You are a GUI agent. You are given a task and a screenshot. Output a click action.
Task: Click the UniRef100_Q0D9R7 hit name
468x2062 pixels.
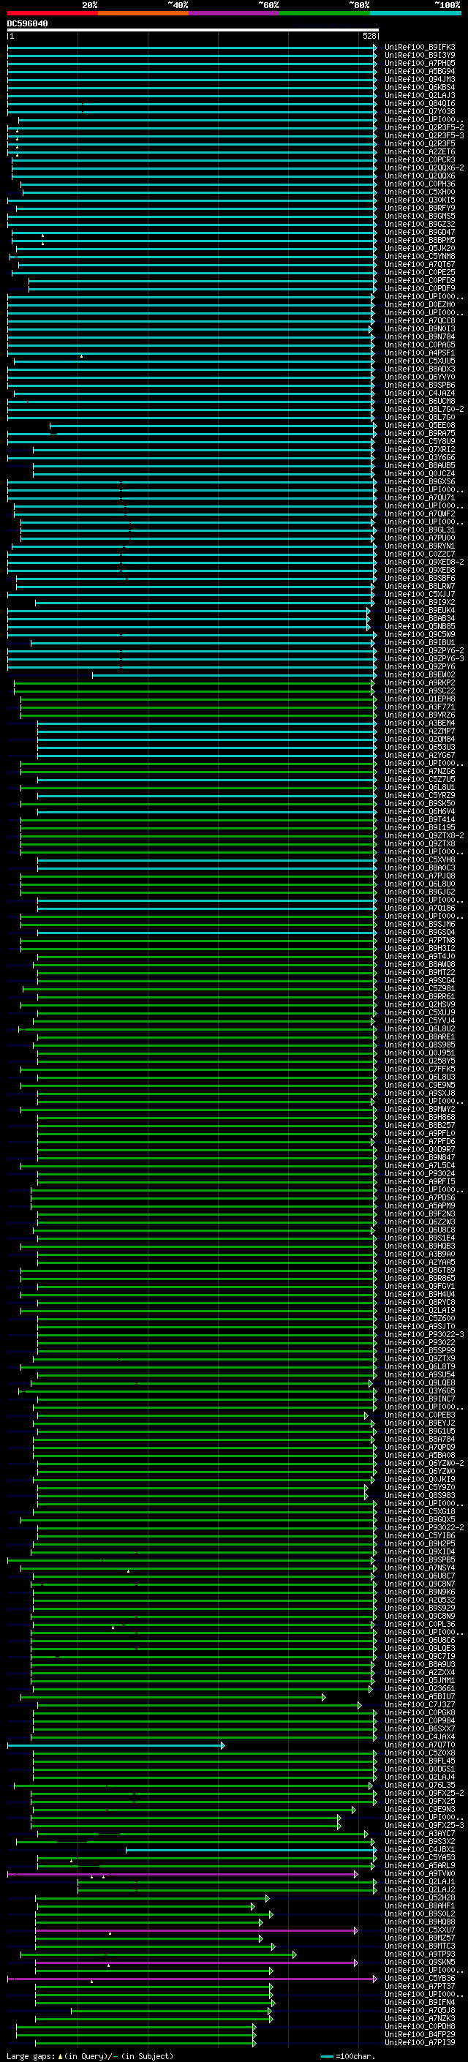coord(419,1149)
